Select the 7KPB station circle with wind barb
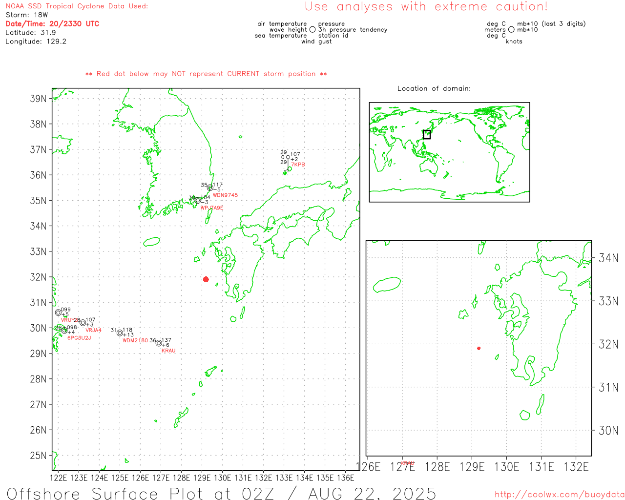Screen dimensions: 625x500 tap(288, 157)
